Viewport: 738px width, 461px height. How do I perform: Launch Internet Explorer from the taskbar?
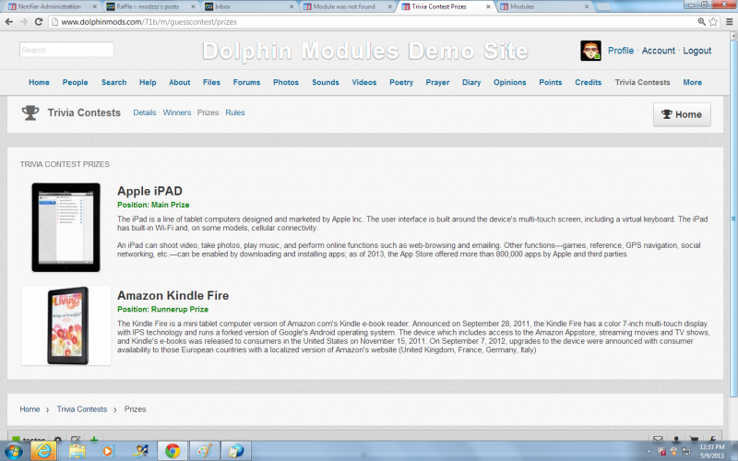pyautogui.click(x=43, y=451)
